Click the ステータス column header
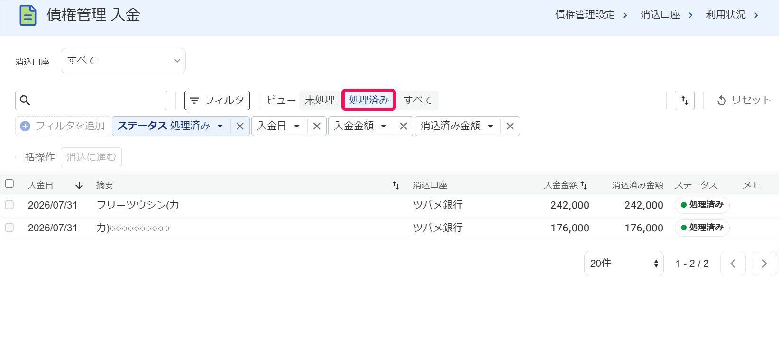This screenshot has width=779, height=346. coord(696,185)
